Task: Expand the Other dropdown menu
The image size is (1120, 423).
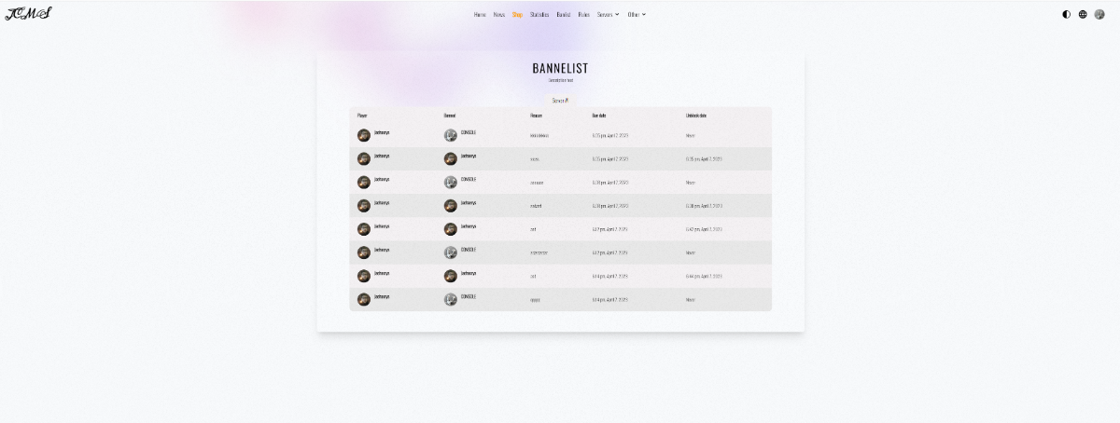Action: coord(637,15)
